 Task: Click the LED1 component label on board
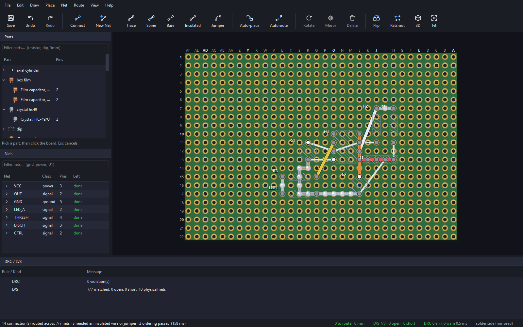click(273, 188)
